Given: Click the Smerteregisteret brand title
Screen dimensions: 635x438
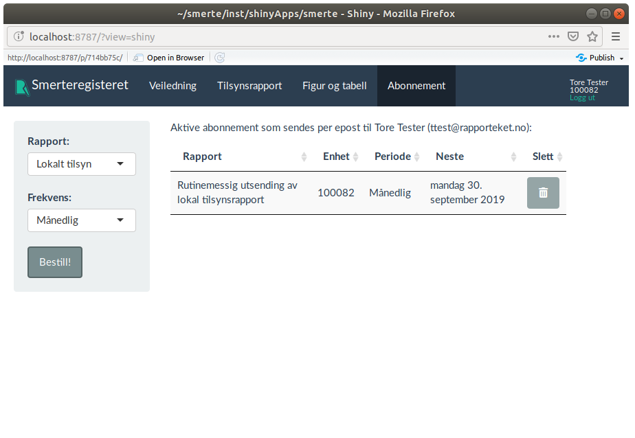Looking at the screenshot, I should click(80, 85).
